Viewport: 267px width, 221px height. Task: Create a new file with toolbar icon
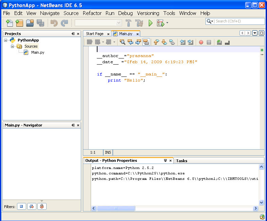[10, 23]
